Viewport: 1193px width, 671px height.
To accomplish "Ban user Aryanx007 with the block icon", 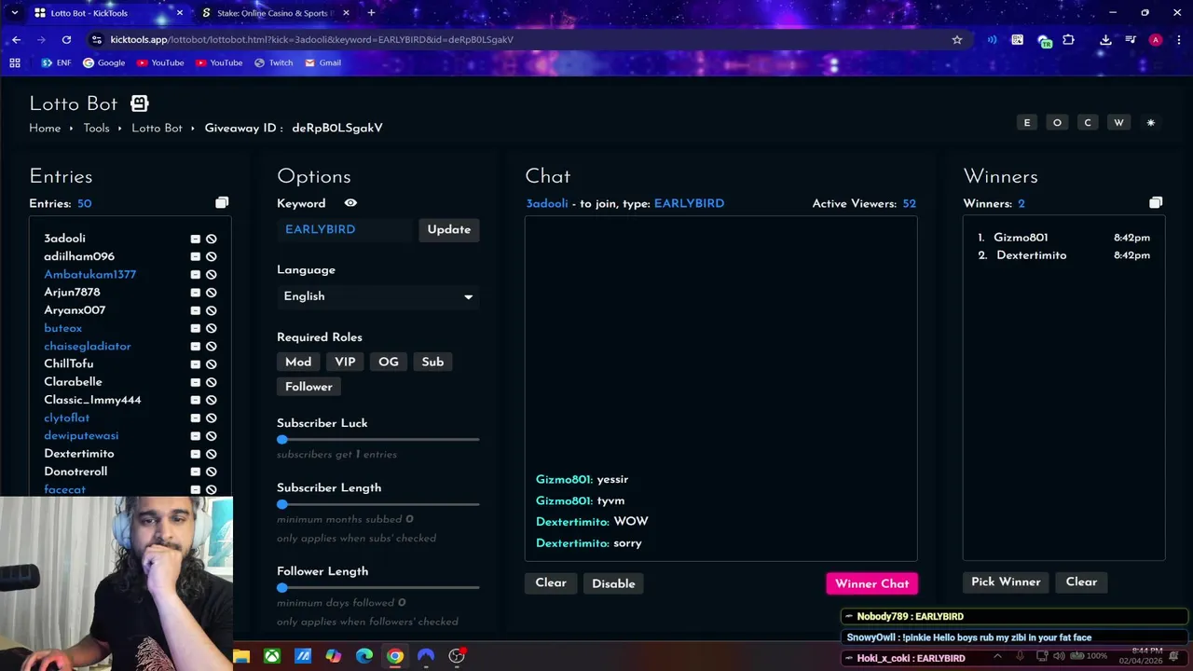I will 212,310.
